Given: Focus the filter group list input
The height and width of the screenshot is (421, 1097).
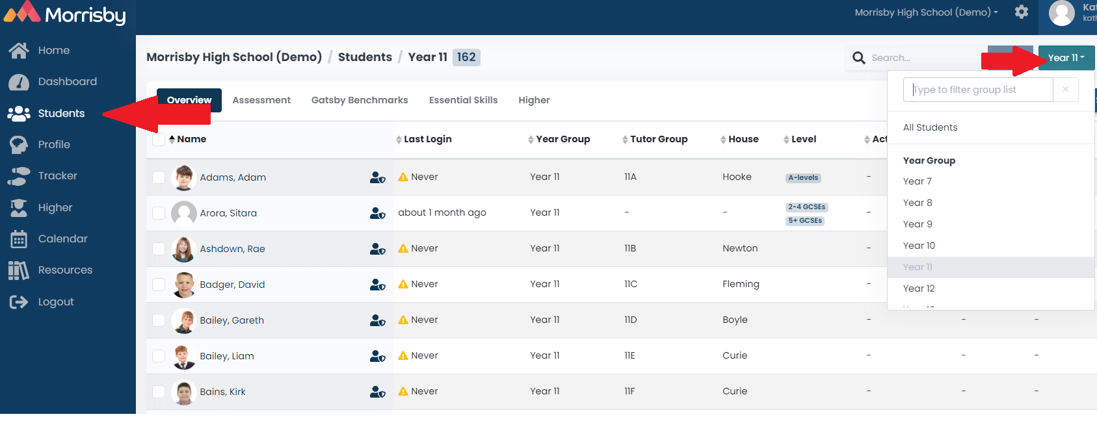Looking at the screenshot, I should tap(978, 90).
